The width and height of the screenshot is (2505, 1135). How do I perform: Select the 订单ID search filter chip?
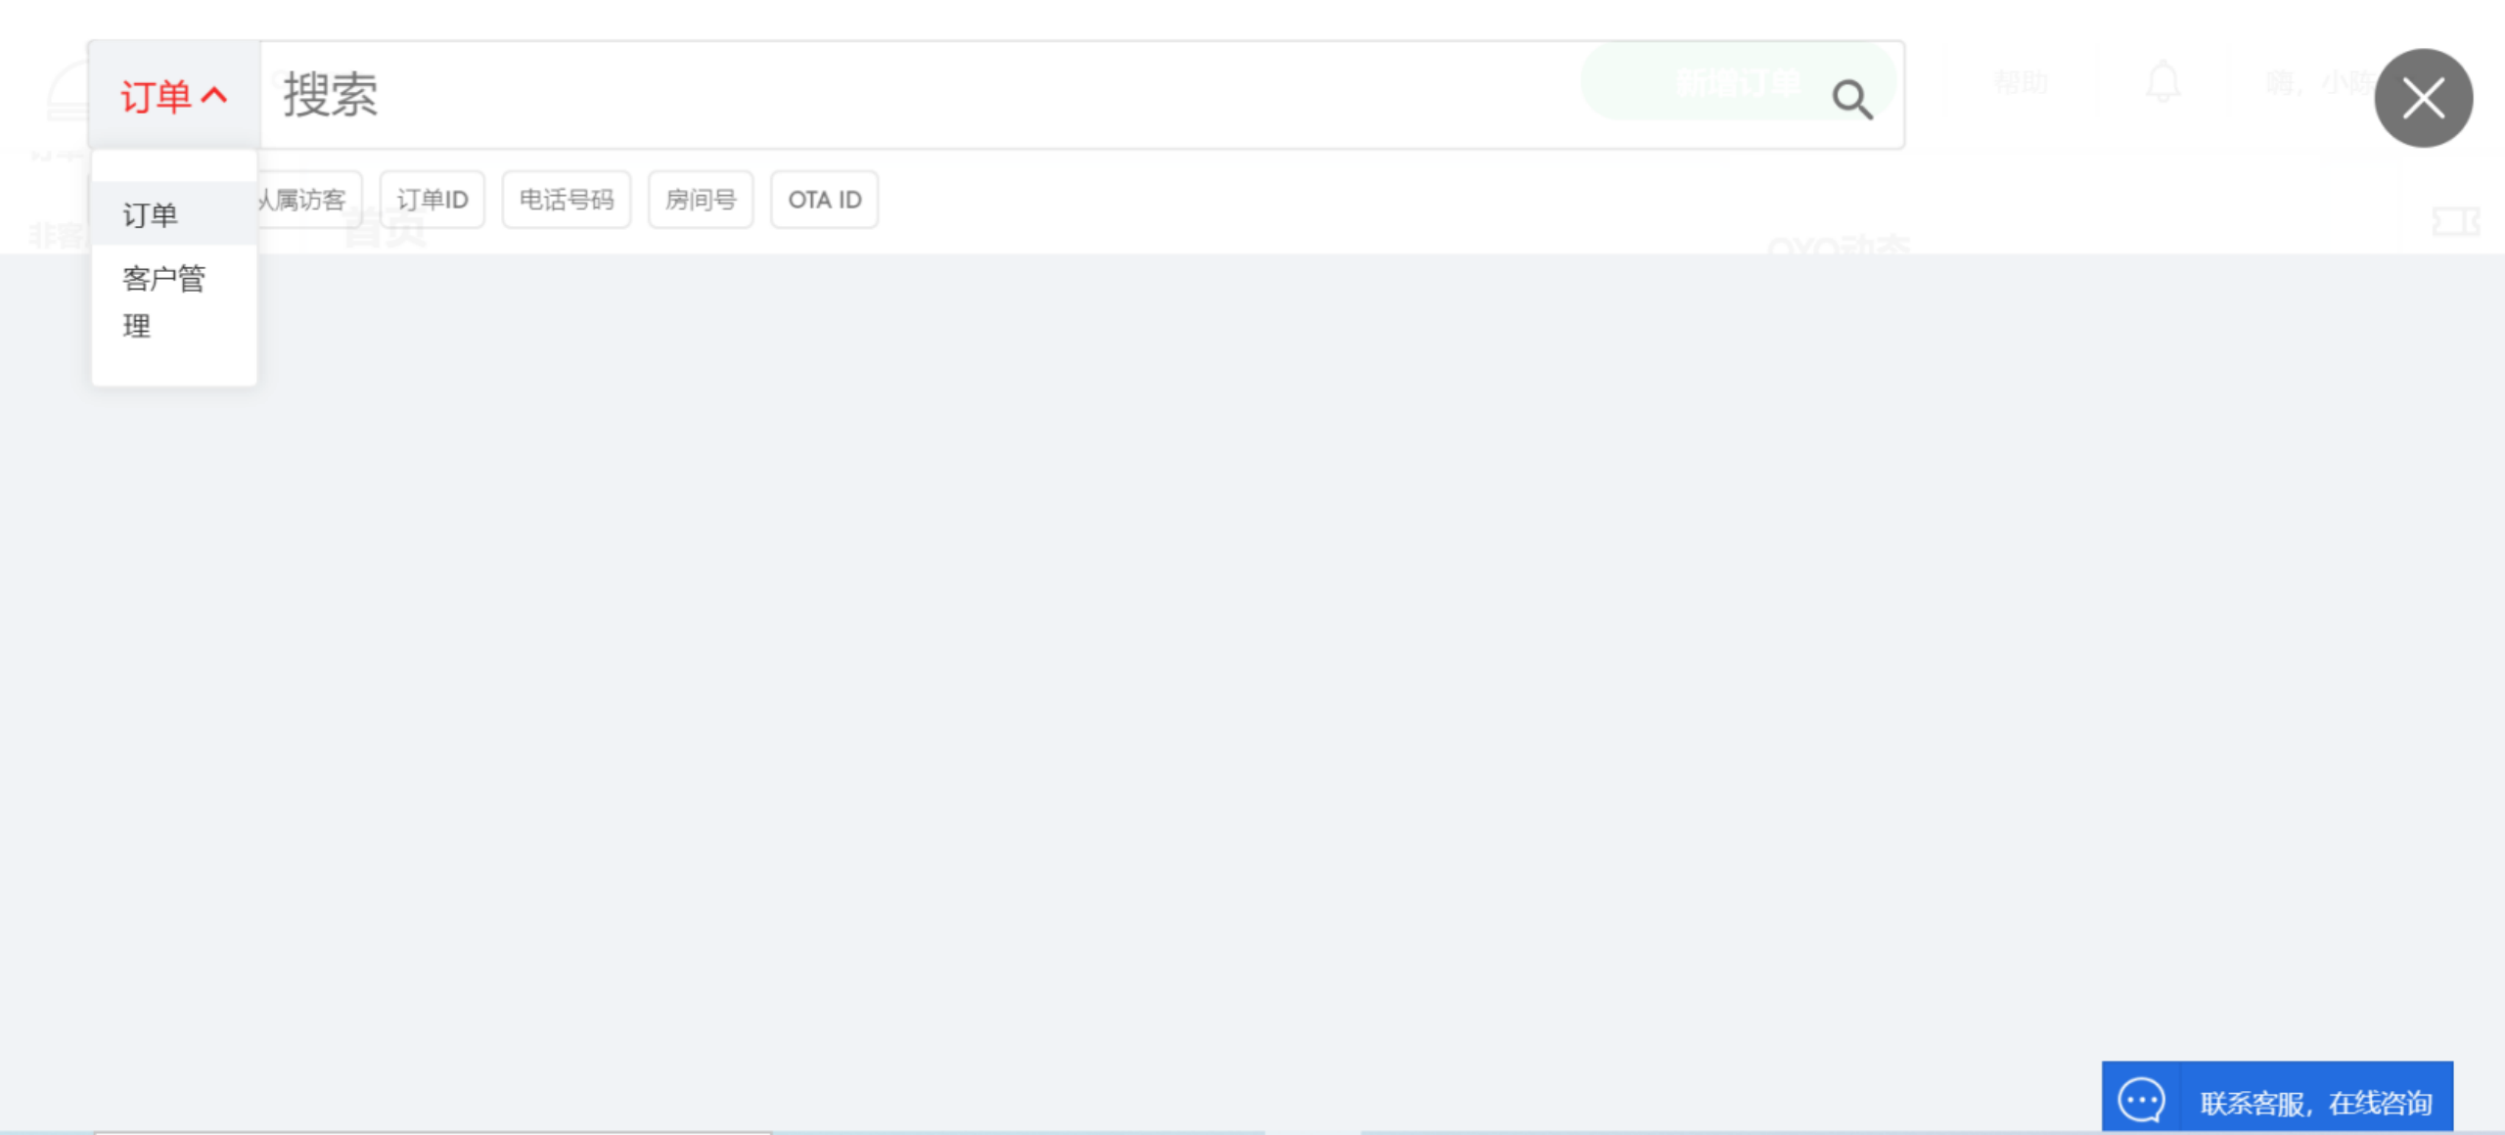click(432, 200)
